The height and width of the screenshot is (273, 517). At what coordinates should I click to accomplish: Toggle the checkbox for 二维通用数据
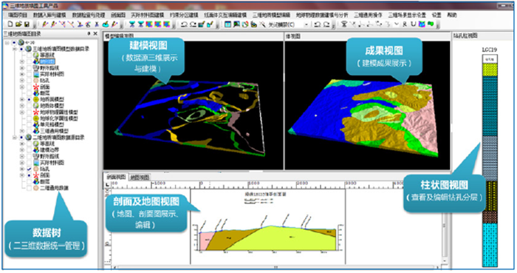coord(29,188)
